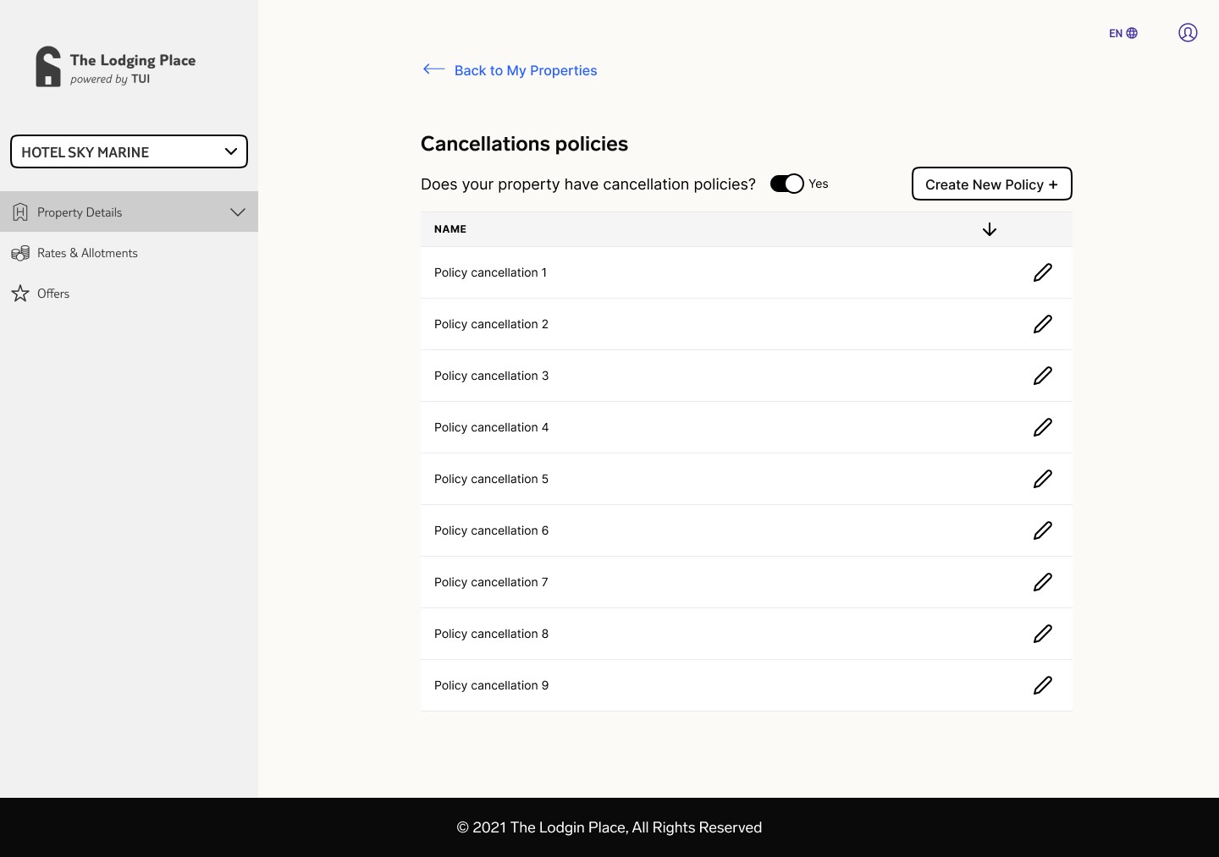Follow the Back to My Properties link
Viewport: 1219px width, 857px height.
coord(525,70)
